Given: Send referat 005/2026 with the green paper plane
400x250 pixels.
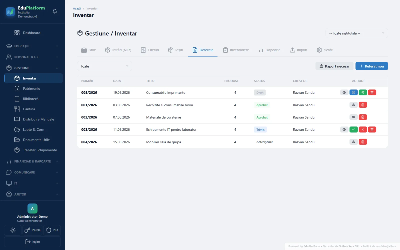Looking at the screenshot, I should [x=363, y=92].
